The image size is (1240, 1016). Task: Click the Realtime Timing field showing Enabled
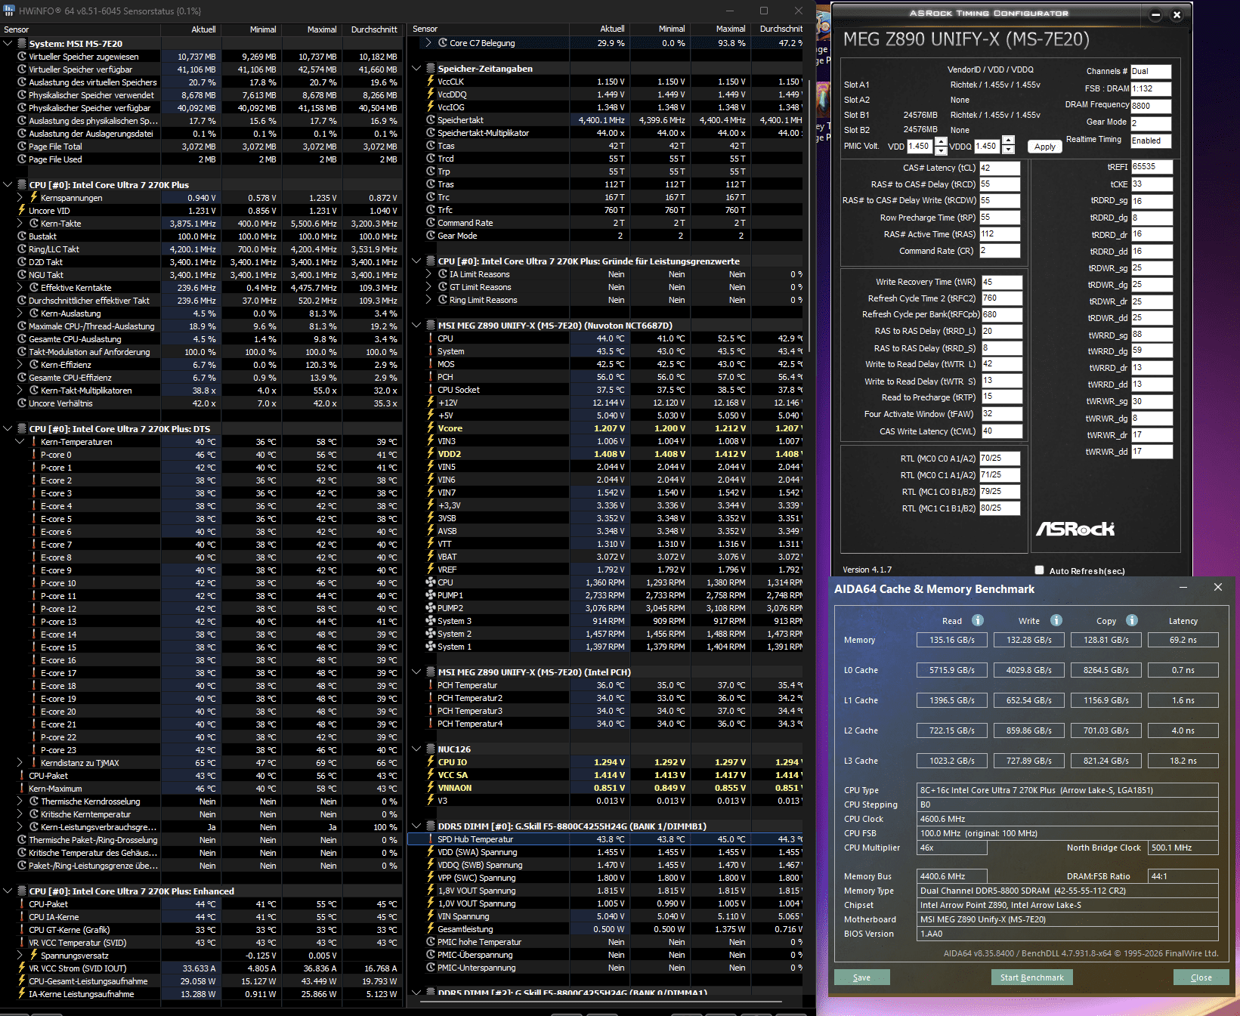1151,141
